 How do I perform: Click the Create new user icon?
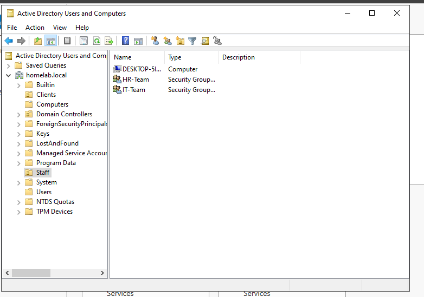[155, 41]
